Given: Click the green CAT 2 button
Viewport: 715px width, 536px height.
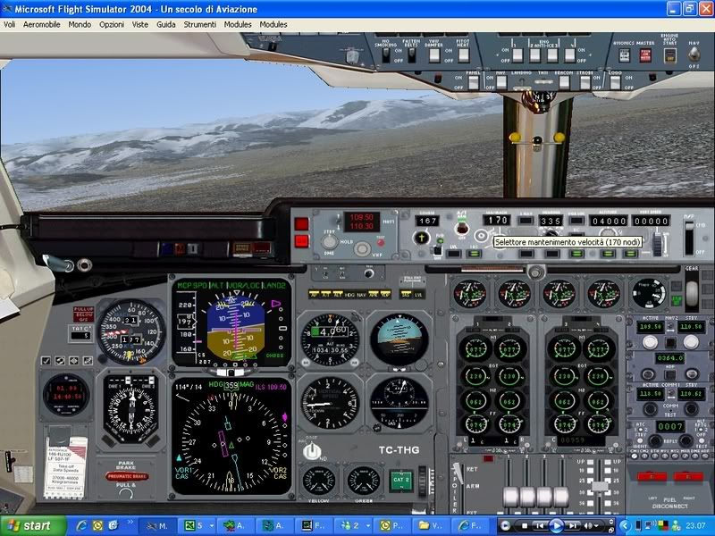Looking at the screenshot, I should 400,481.
